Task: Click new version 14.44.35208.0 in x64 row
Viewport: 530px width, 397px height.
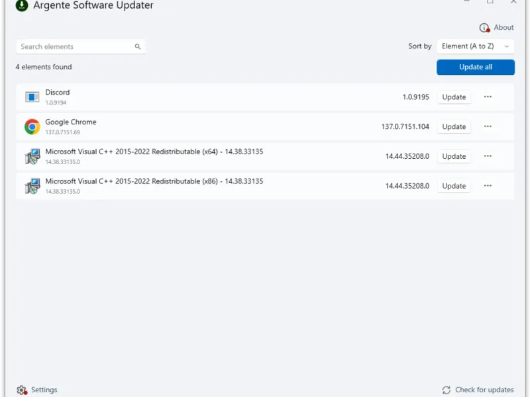Action: tap(407, 156)
